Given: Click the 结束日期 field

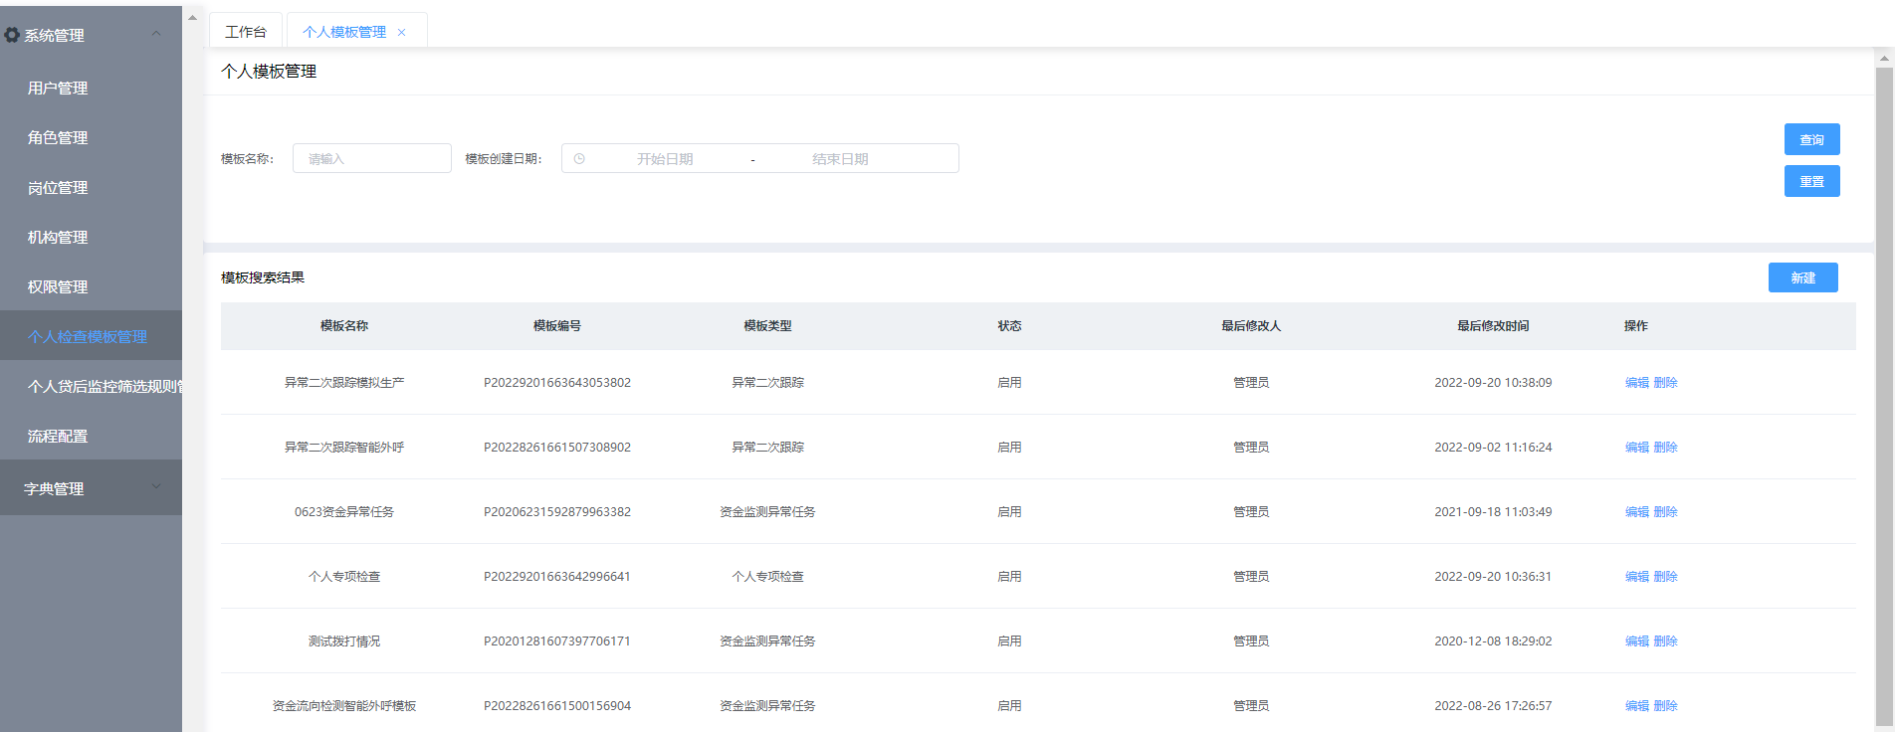Looking at the screenshot, I should coord(840,158).
